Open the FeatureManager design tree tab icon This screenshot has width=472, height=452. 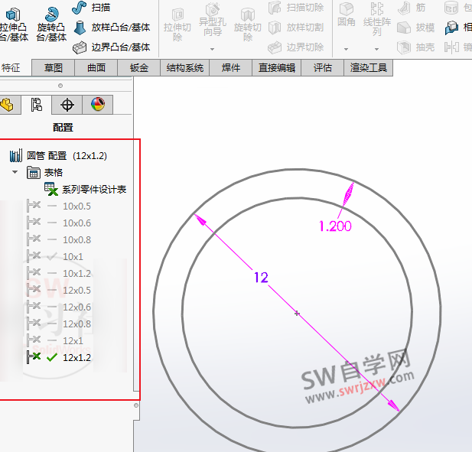click(7, 105)
